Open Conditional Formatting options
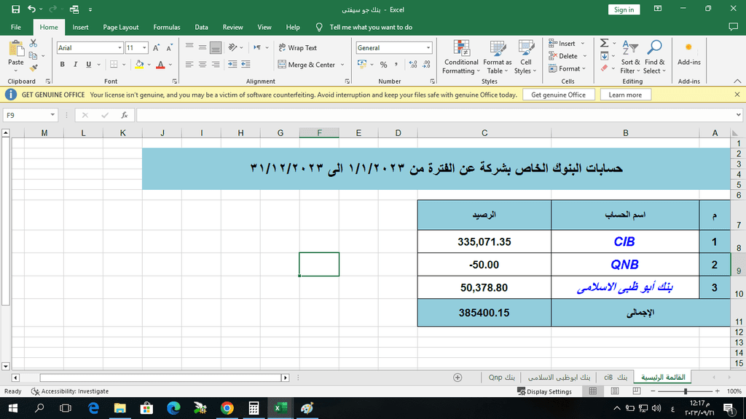 coord(460,57)
